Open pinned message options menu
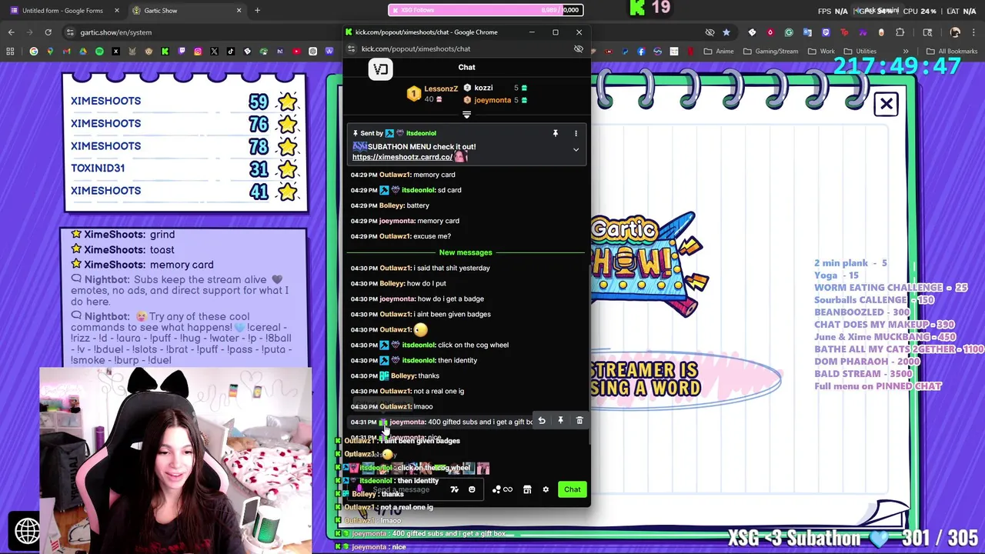985x554 pixels. 576,133
